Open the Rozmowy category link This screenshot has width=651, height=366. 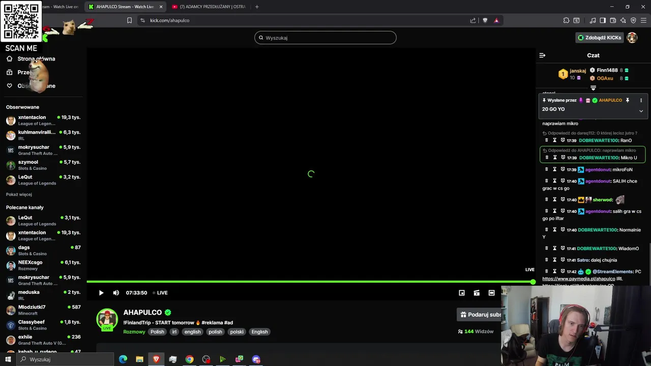(x=134, y=332)
